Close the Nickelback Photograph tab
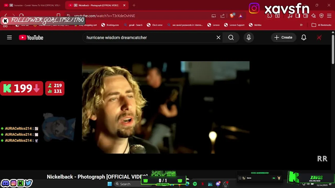Viewport: 335px width, 188px height. point(124,5)
